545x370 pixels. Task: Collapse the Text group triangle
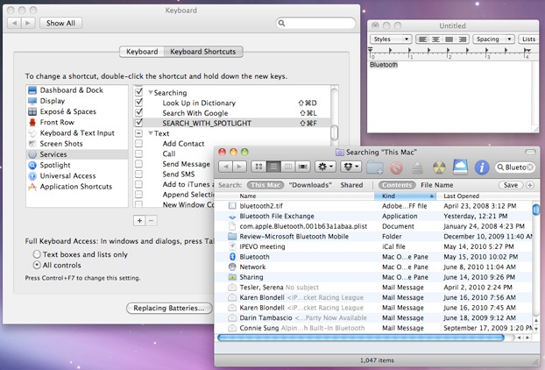pyautogui.click(x=151, y=133)
